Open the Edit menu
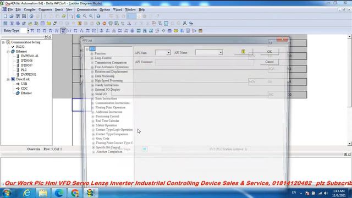Image resolution: width=352 pixels, height=198 pixels. coord(18,9)
